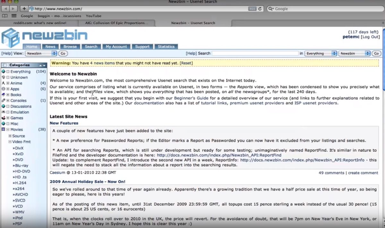Open the 49 comments link
Image resolution: width=385 pixels, height=228 pixels.
[x=331, y=173]
